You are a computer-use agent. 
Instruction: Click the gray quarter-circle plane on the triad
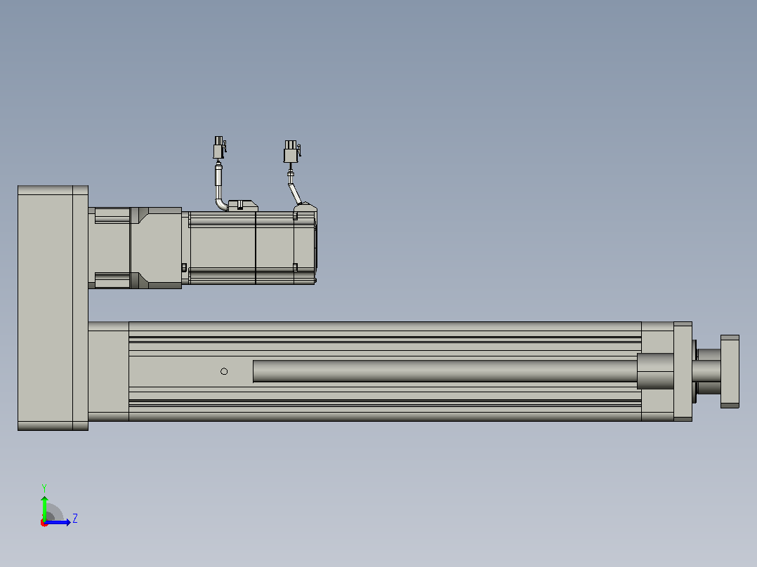pyautogui.click(x=54, y=512)
